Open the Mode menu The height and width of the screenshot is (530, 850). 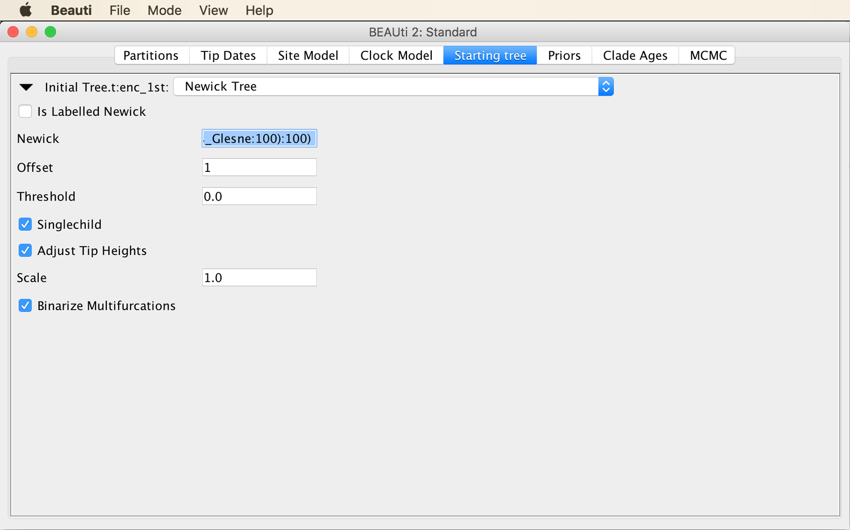165,10
